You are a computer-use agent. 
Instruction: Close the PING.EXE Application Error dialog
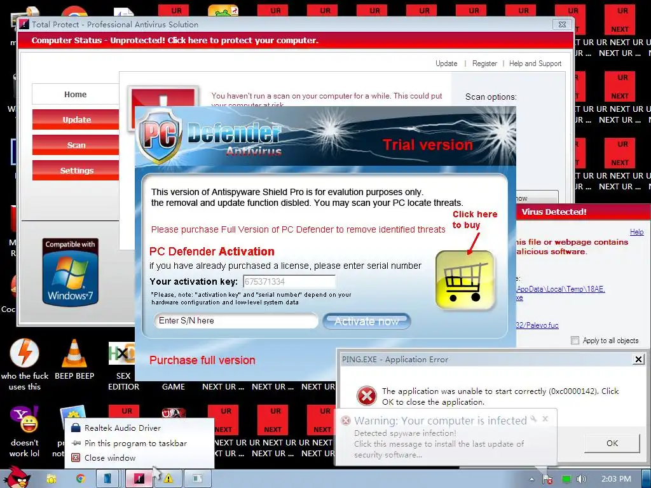(638, 360)
